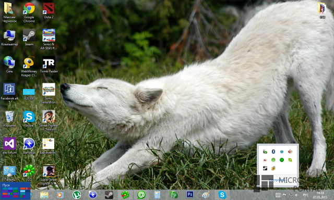Collapse the hidden tray icons arrow
Viewport: 334px width, 200px height.
tap(278, 195)
